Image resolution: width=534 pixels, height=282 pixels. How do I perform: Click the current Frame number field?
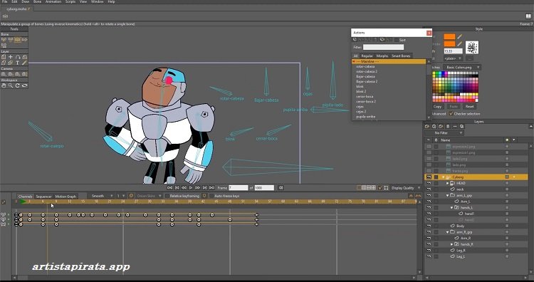238,188
